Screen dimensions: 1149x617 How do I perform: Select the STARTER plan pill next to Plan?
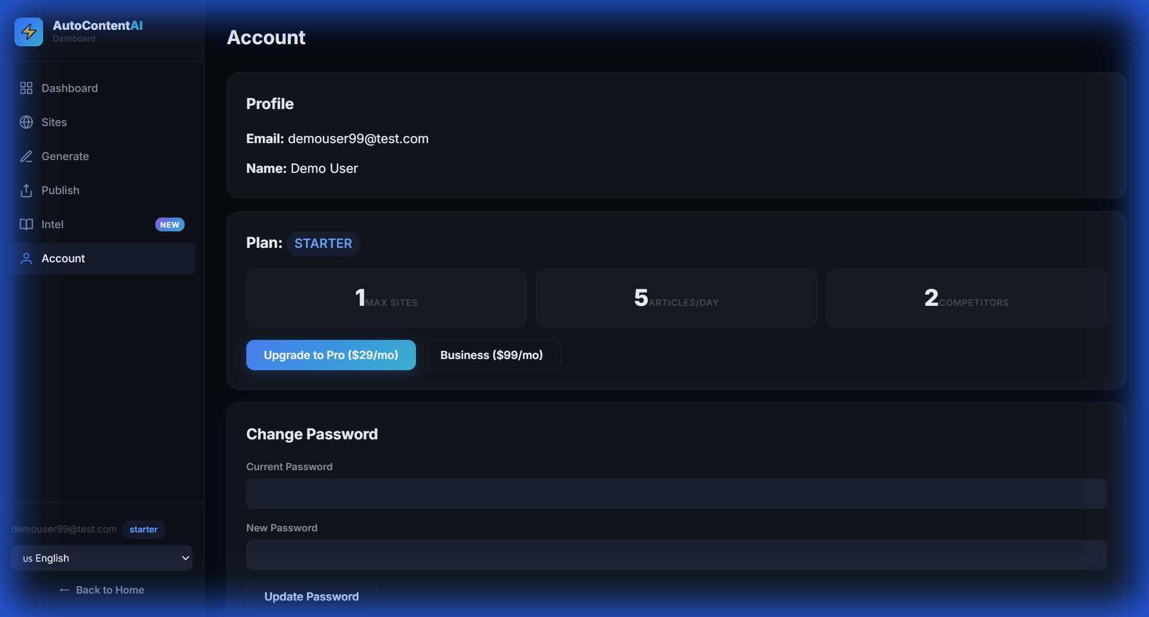[x=323, y=243]
